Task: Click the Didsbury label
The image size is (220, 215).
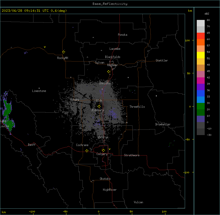Action: tap(98, 110)
